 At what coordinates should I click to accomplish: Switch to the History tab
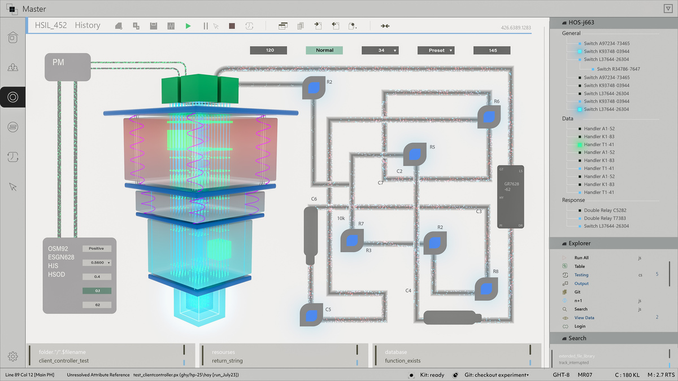click(88, 25)
